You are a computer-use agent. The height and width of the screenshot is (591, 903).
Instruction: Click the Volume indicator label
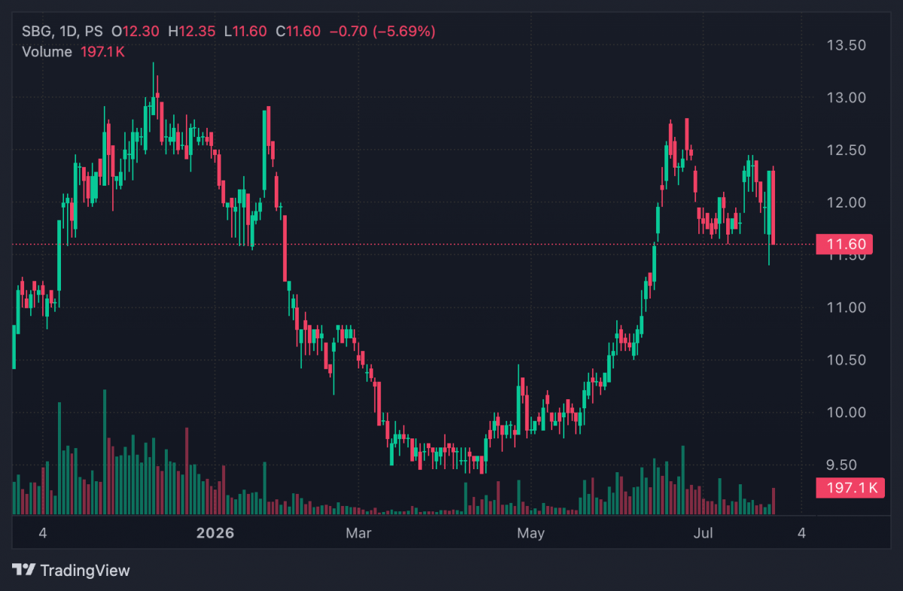click(47, 52)
